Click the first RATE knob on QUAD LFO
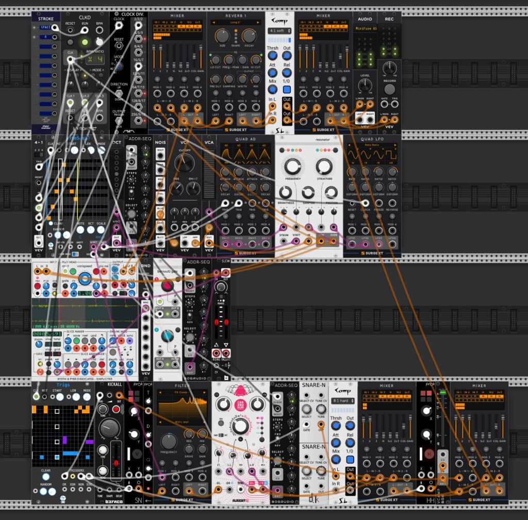 pos(352,172)
